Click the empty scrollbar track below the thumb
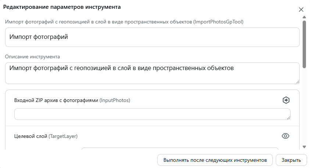Viewport: 310px width, 168px height. coord(304,106)
